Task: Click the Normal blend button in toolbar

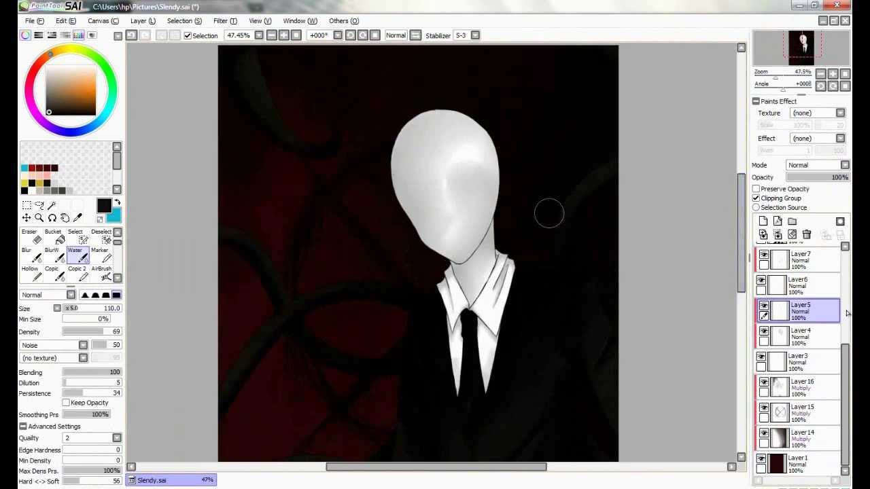Action: click(x=396, y=35)
